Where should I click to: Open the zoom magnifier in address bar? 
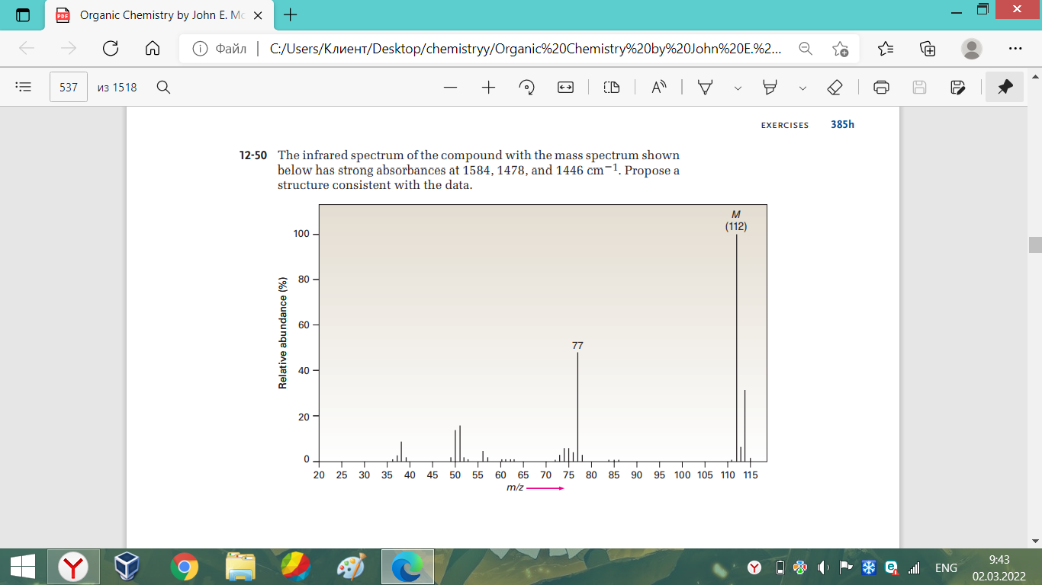[805, 49]
